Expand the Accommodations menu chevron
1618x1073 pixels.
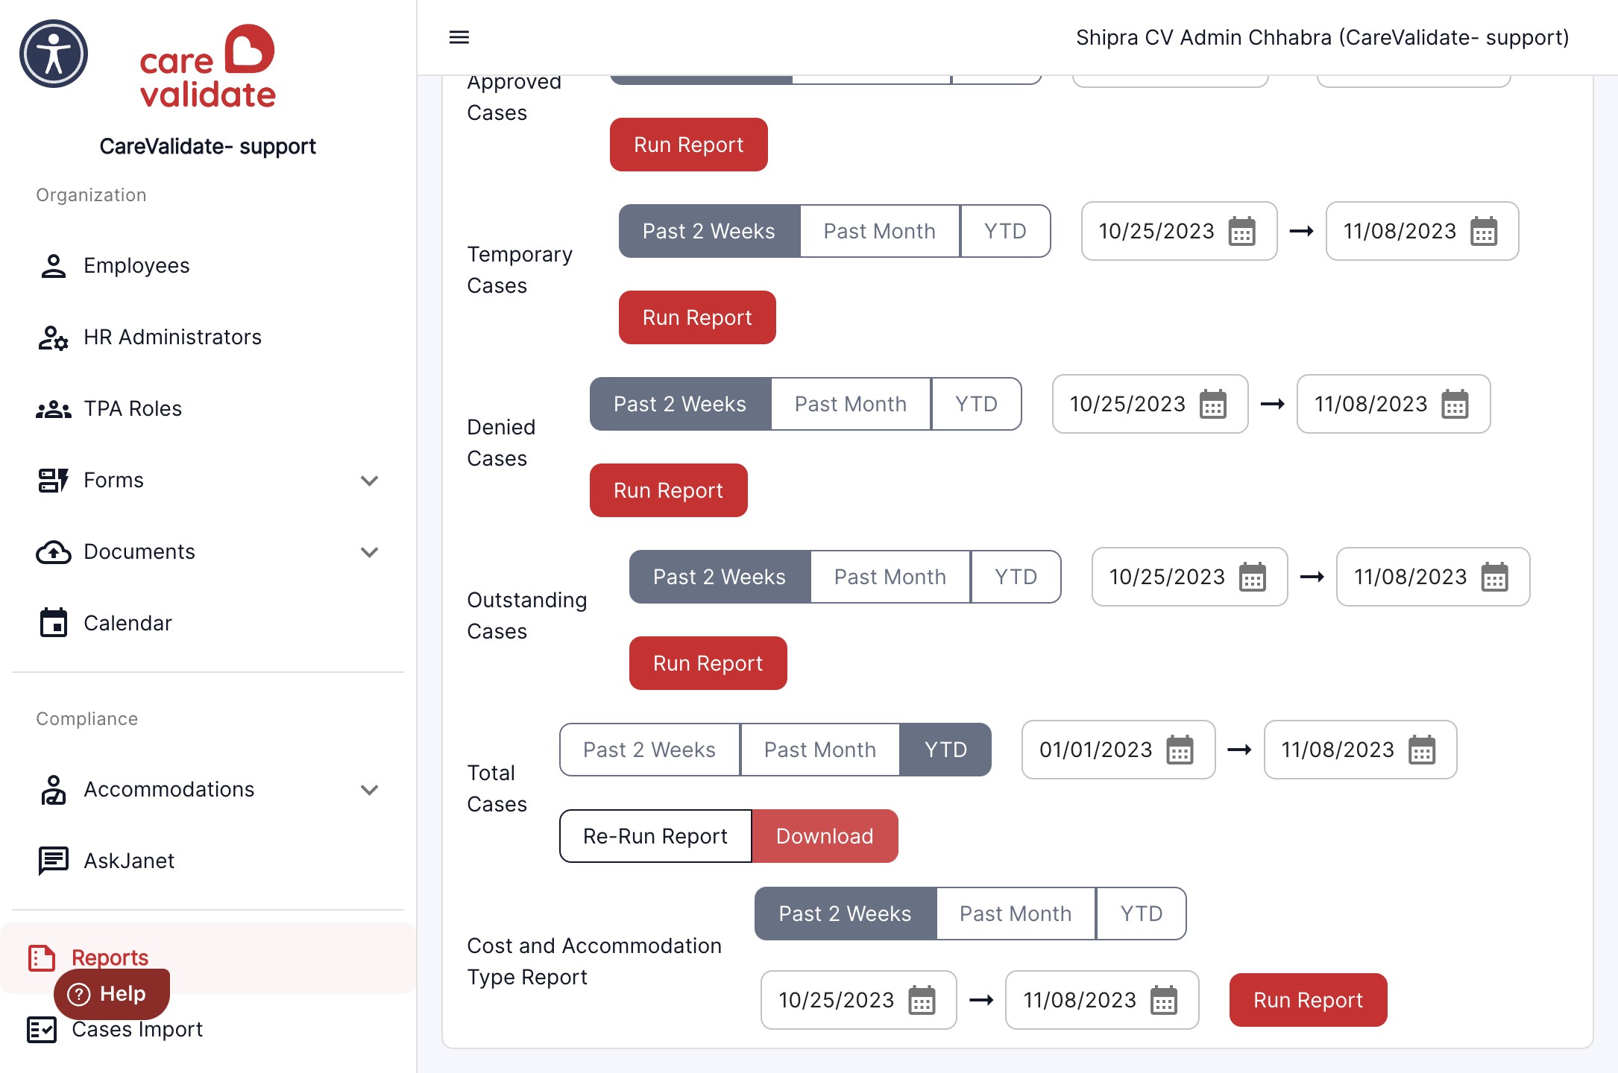click(369, 790)
